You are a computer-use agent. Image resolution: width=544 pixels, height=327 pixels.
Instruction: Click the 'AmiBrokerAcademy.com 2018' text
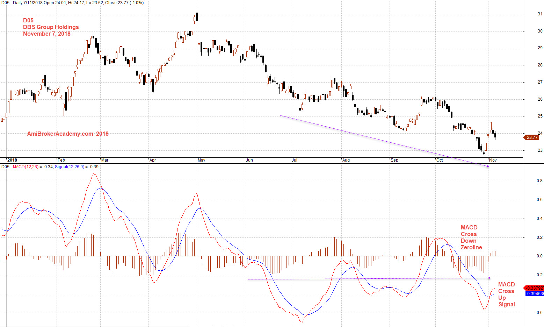tap(68, 134)
